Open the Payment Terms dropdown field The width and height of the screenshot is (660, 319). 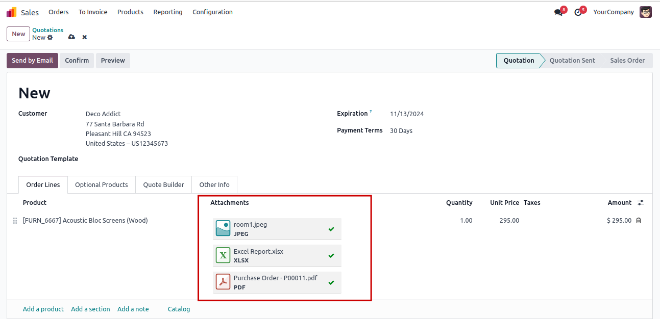(459, 131)
